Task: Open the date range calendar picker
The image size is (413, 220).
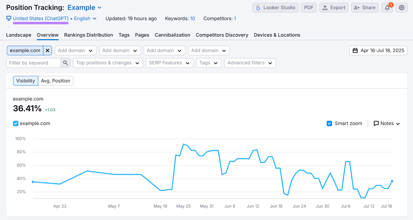Action: (378, 51)
